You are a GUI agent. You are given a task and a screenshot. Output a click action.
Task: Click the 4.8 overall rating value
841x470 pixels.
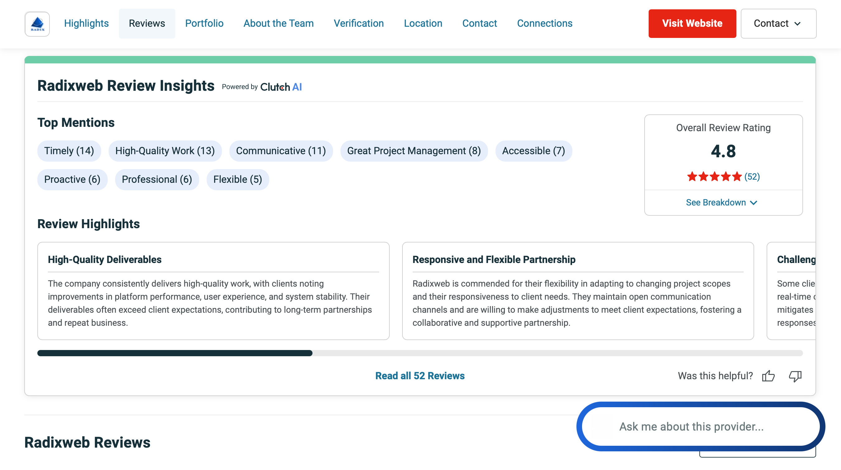723,151
